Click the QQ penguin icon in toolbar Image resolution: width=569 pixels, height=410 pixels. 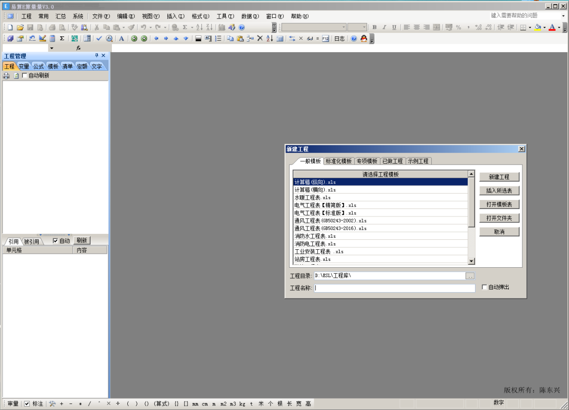364,38
